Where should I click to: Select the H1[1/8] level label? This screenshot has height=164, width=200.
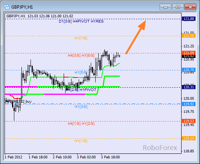[81, 141]
